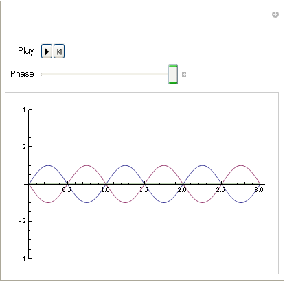Expand the Phase slider's extra controls via the small plus
The height and width of the screenshot is (282, 285).
(x=184, y=74)
